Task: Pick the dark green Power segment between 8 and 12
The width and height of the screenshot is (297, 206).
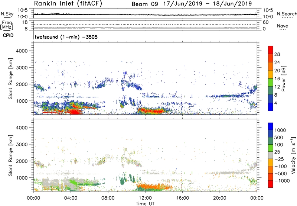Action: (271, 91)
